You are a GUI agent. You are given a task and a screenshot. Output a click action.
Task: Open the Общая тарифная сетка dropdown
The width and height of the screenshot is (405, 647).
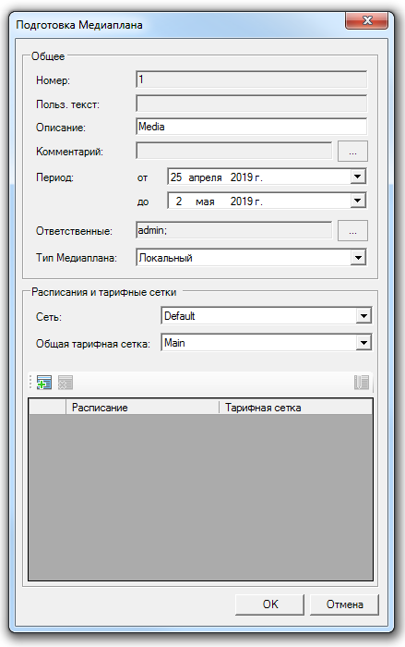pyautogui.click(x=363, y=343)
